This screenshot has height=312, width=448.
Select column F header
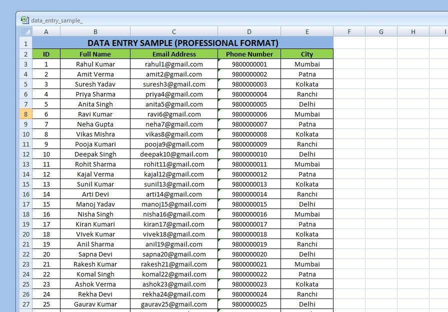(x=349, y=31)
